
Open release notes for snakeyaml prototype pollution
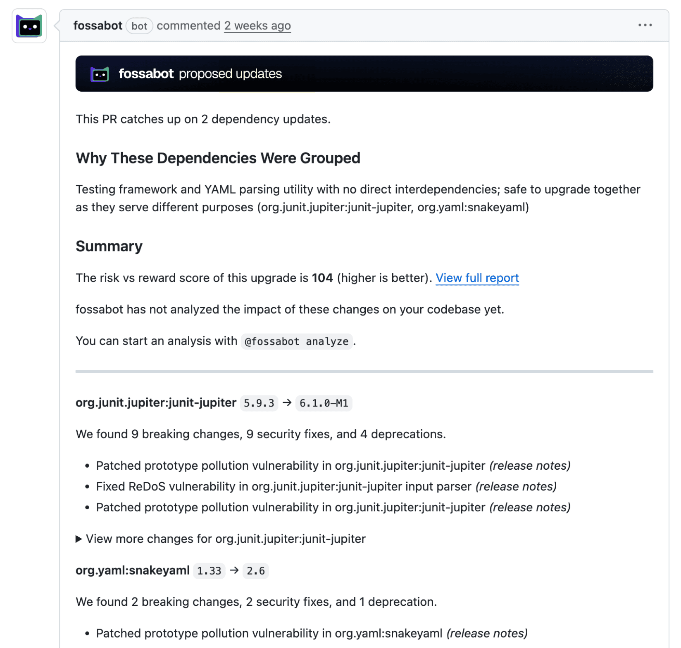[x=487, y=633]
